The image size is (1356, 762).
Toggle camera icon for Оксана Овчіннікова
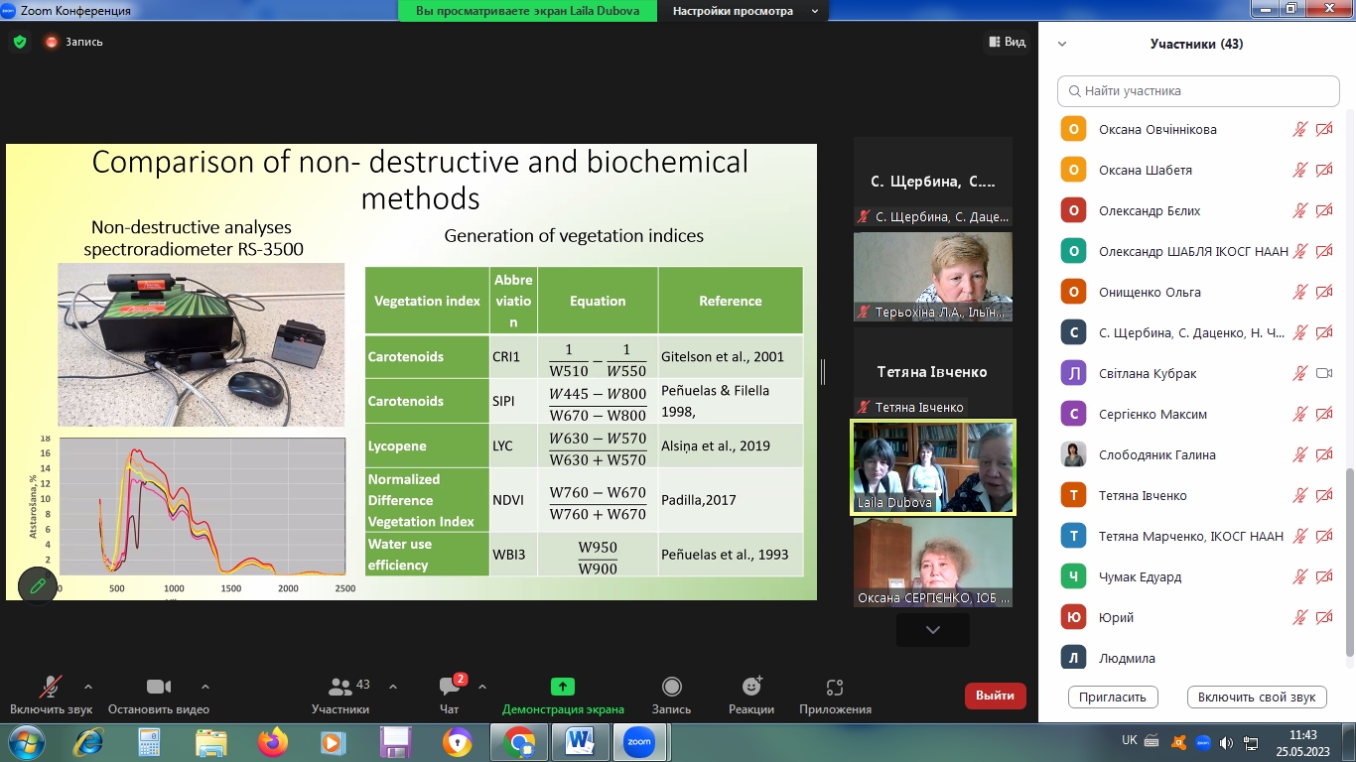pos(1323,129)
